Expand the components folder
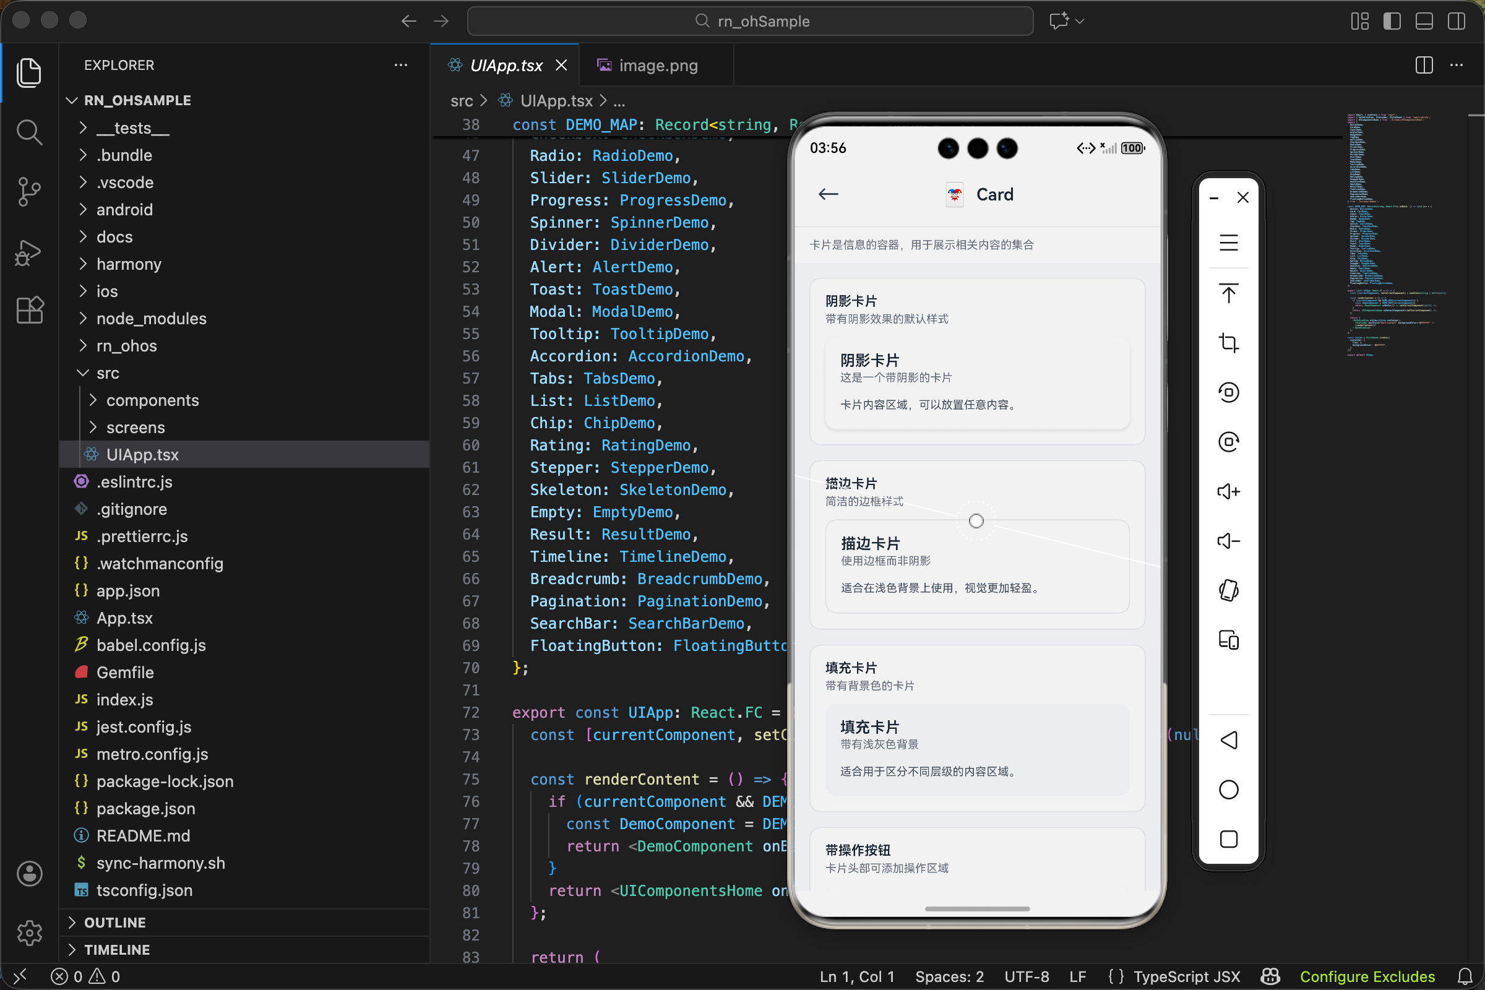Image resolution: width=1485 pixels, height=990 pixels. (152, 400)
